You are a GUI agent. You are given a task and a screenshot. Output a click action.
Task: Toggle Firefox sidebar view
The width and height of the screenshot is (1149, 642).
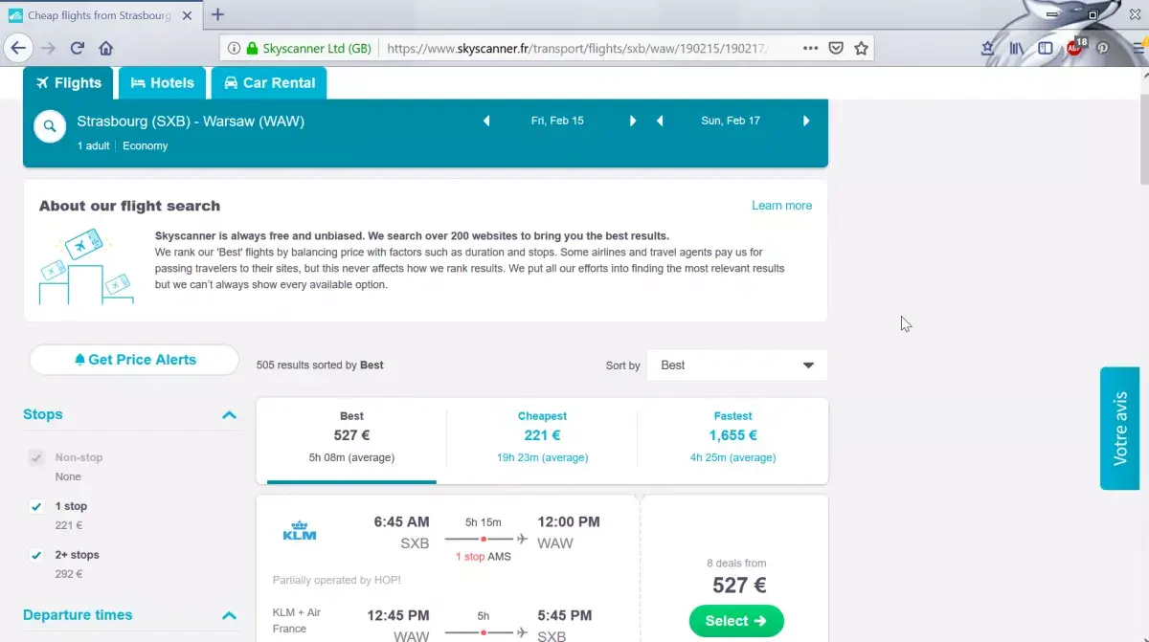click(1046, 48)
